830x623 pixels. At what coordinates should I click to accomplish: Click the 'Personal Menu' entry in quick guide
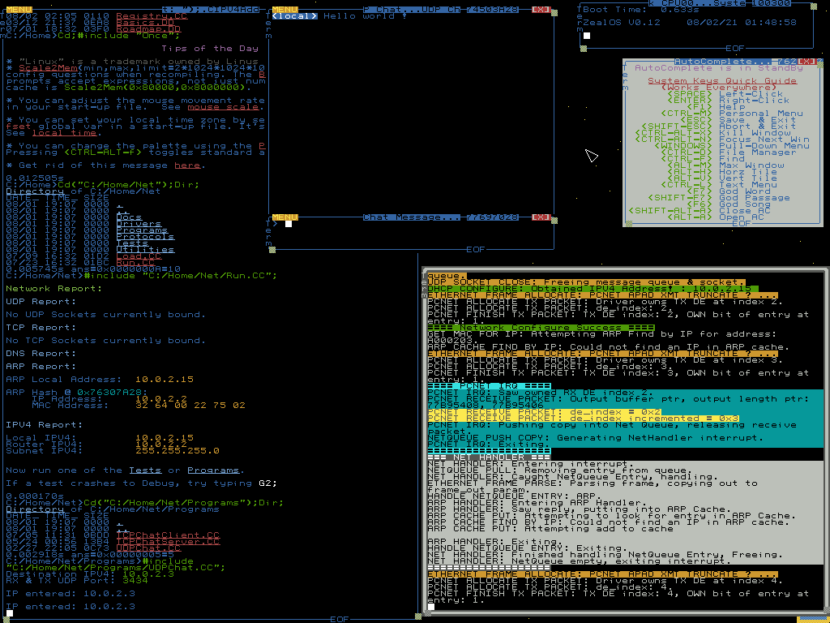[761, 114]
